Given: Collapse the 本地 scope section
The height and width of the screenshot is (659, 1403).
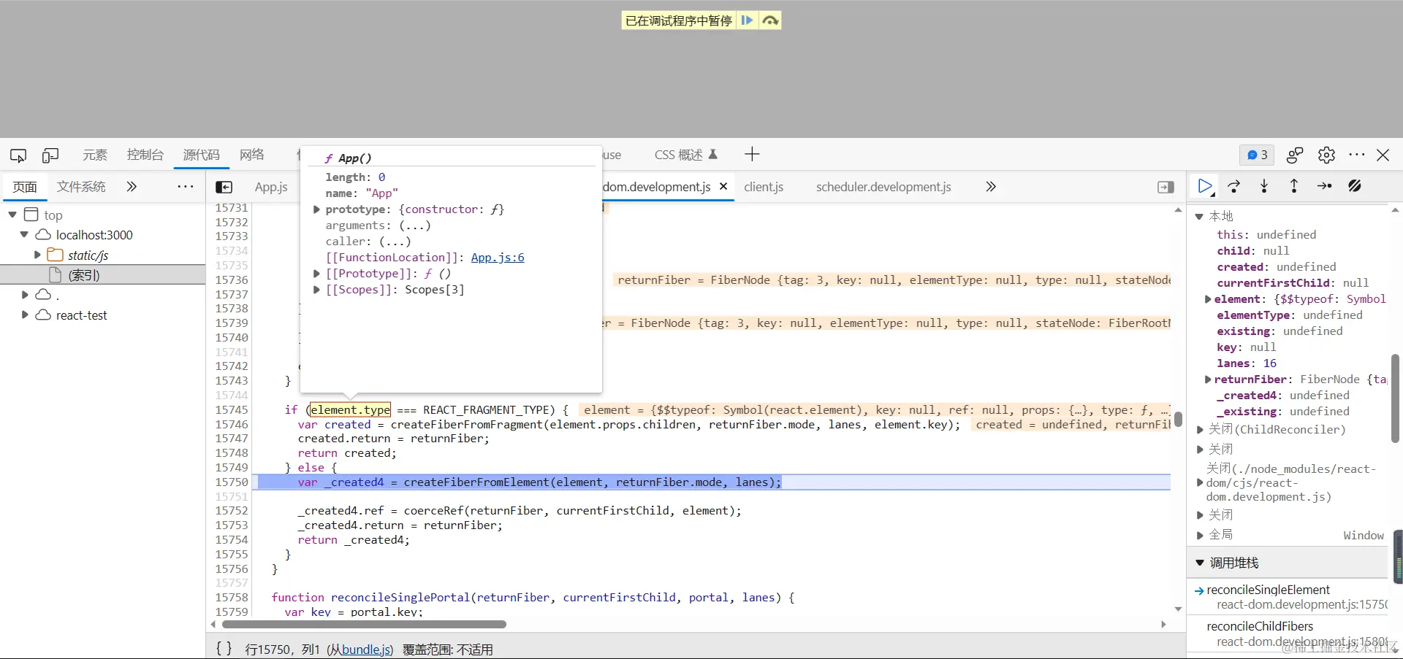Looking at the screenshot, I should [x=1199, y=217].
